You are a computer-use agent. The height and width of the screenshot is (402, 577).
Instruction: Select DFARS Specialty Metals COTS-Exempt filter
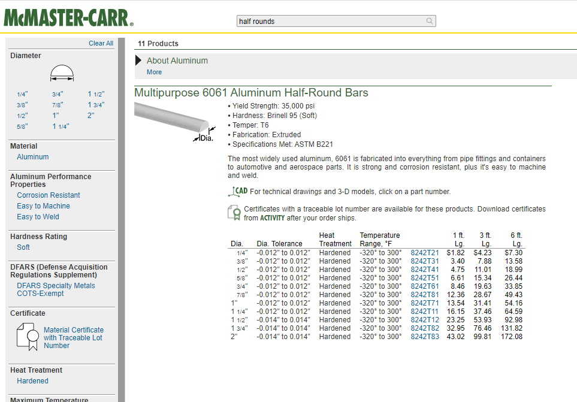pos(56,289)
